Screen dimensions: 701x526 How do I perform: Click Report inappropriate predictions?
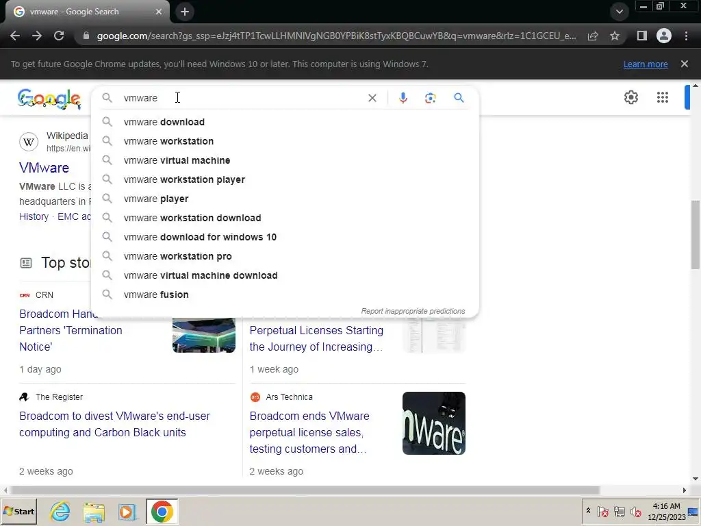pyautogui.click(x=413, y=312)
